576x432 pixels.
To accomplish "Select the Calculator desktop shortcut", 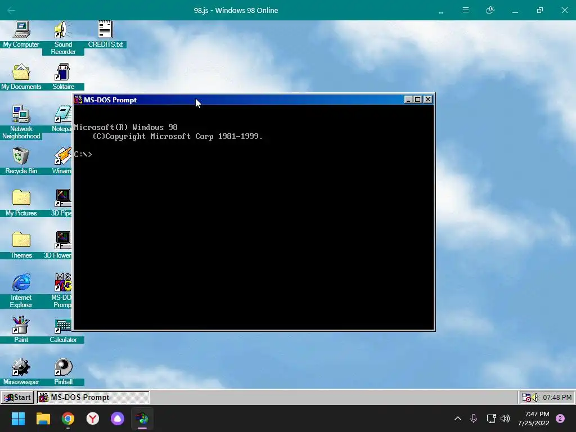I will click(x=63, y=330).
